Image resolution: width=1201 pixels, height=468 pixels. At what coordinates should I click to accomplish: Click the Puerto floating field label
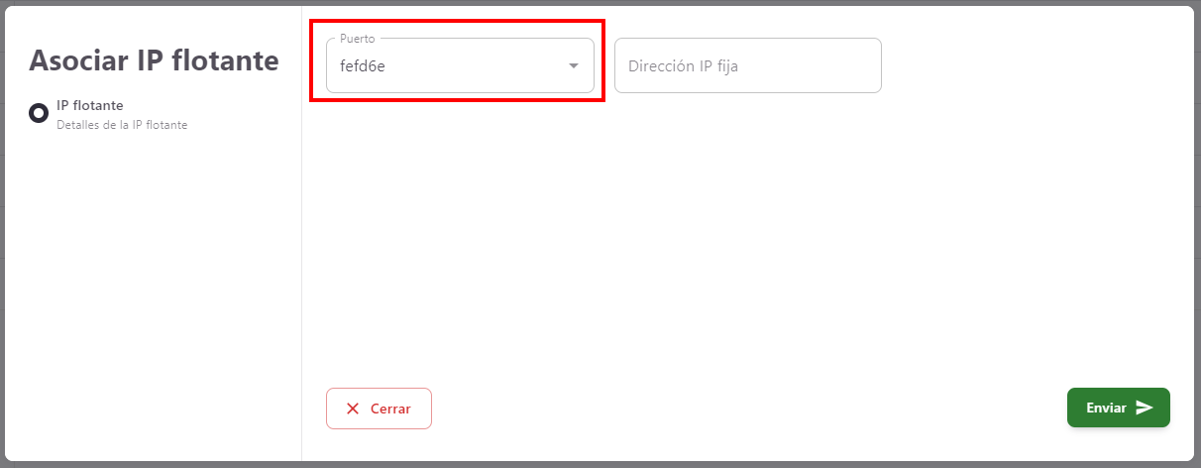[358, 39]
